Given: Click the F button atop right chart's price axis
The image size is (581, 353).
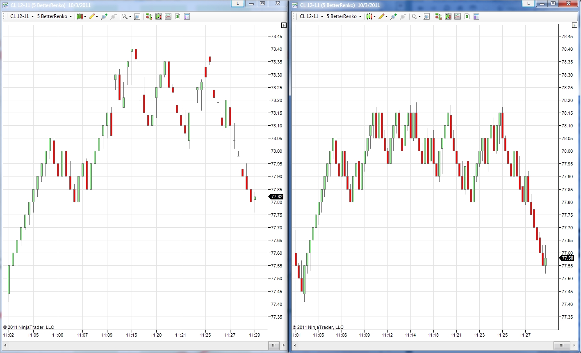Looking at the screenshot, I should [574, 25].
